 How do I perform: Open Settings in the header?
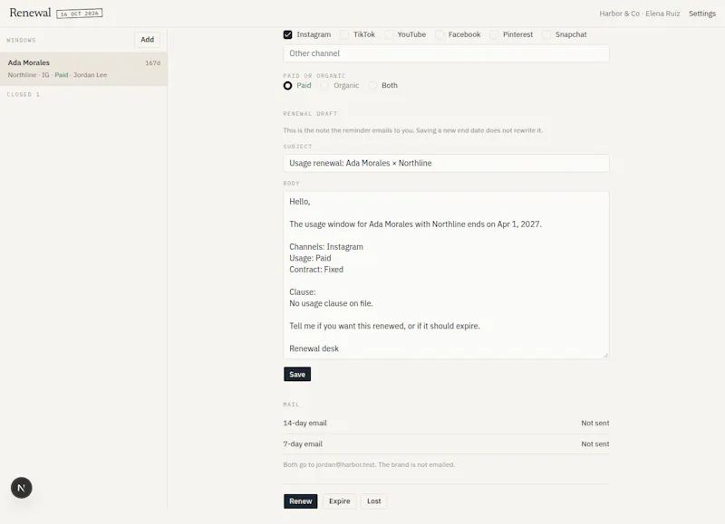(x=701, y=14)
